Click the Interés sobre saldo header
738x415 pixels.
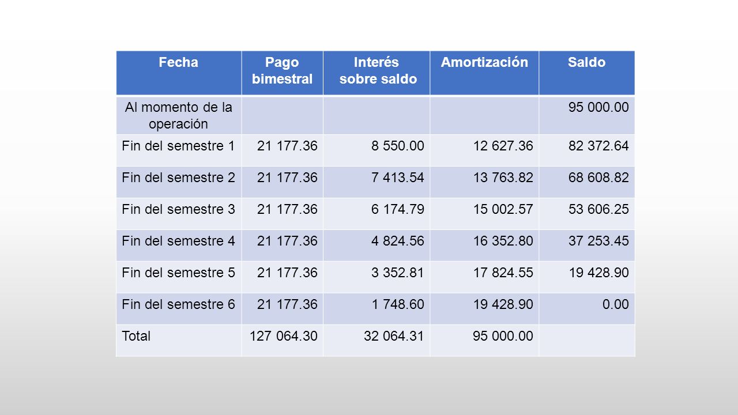[376, 73]
